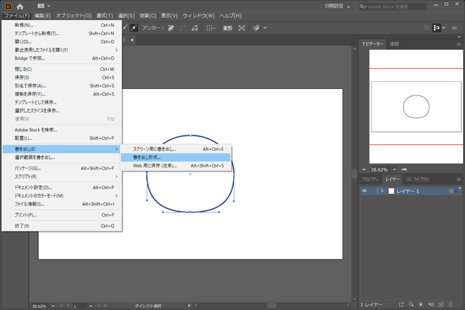The width and height of the screenshot is (465, 310).
Task: Open the navigator zoom percentage dropdown
Action: [x=395, y=170]
